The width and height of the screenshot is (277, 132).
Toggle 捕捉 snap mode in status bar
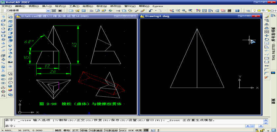58,130
